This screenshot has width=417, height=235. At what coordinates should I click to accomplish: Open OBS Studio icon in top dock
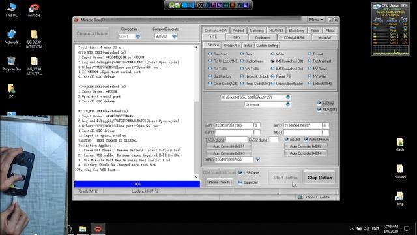click(200, 5)
